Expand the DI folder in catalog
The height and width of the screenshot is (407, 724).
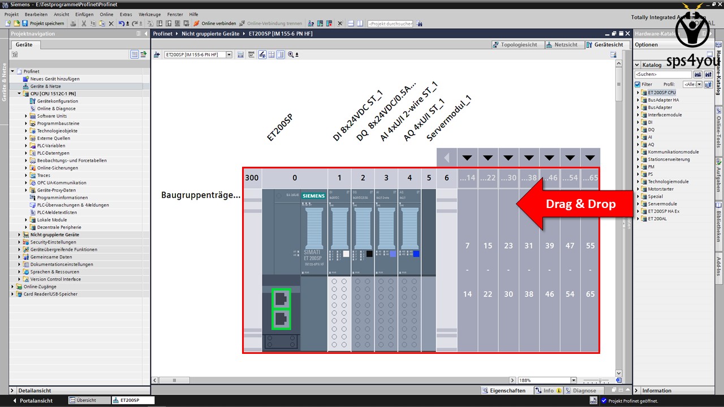pos(638,122)
